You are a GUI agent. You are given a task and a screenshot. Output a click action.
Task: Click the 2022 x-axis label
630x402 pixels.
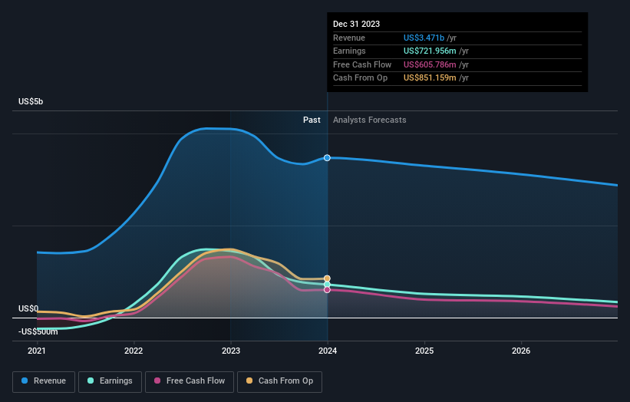pos(134,351)
